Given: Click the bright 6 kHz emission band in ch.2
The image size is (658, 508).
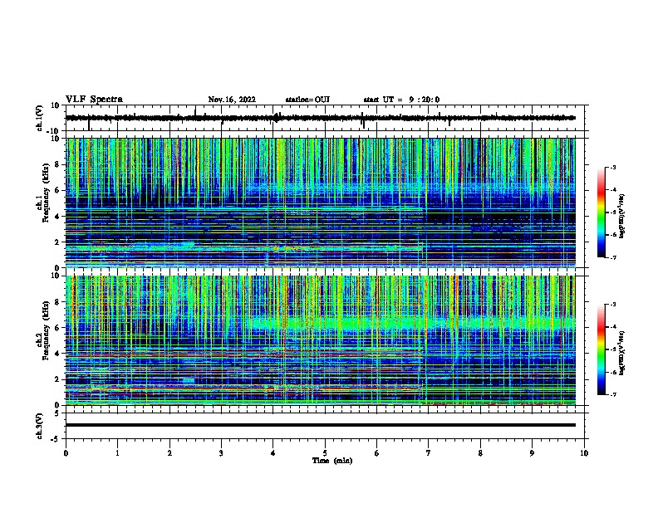Looking at the screenshot, I should pyautogui.click(x=411, y=323).
